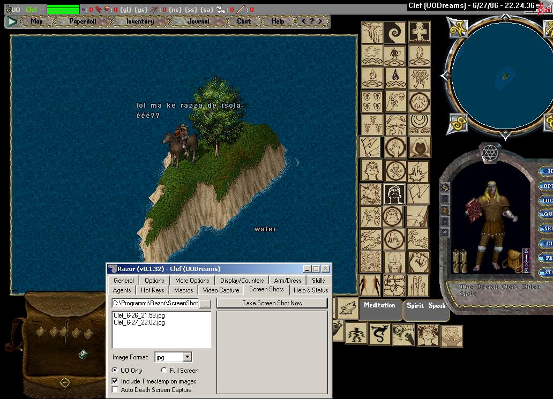Select the two human figures icon
The width and height of the screenshot is (553, 399).
[370, 285]
